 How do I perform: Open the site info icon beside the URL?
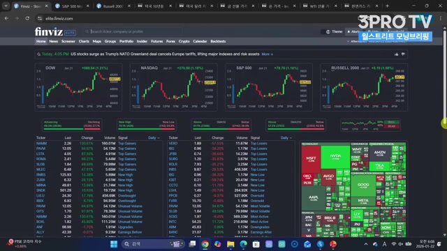click(40, 19)
